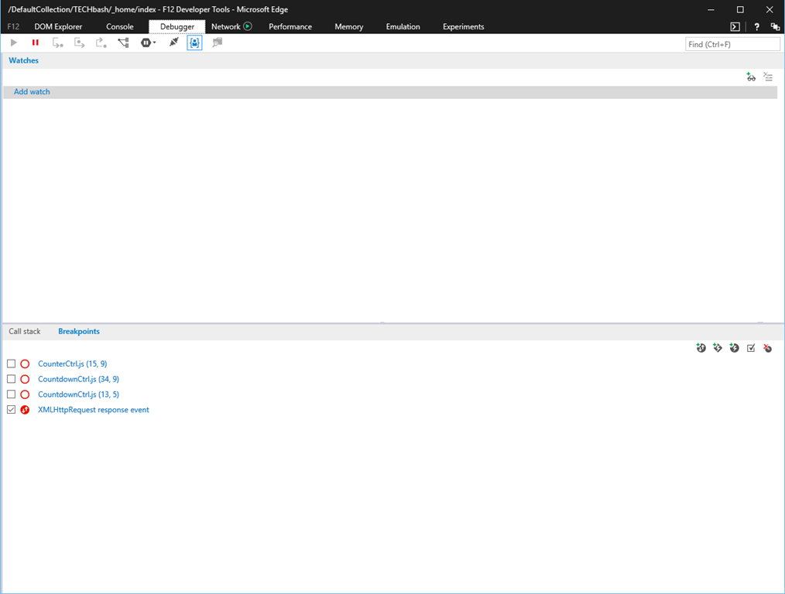Screen dimensions: 785x594
Task: Click the green Network recording indicator icon
Action: pyautogui.click(x=247, y=26)
